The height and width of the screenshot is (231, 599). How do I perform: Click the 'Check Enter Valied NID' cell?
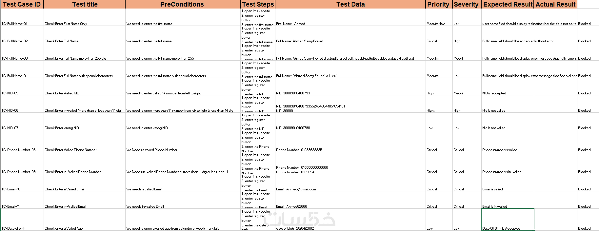(85, 87)
